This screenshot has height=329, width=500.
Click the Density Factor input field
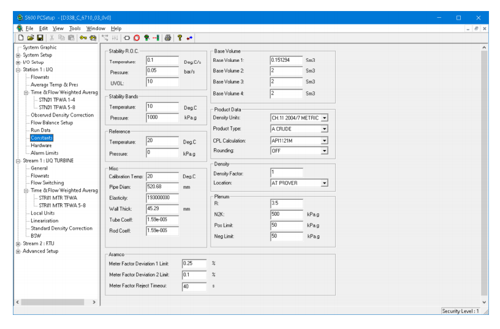pyautogui.click(x=286, y=173)
